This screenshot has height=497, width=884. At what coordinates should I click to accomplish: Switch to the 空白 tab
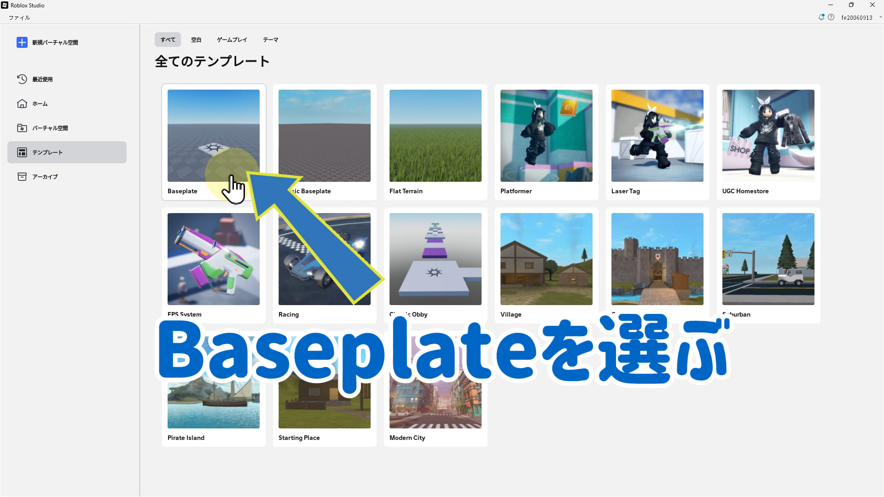click(196, 40)
